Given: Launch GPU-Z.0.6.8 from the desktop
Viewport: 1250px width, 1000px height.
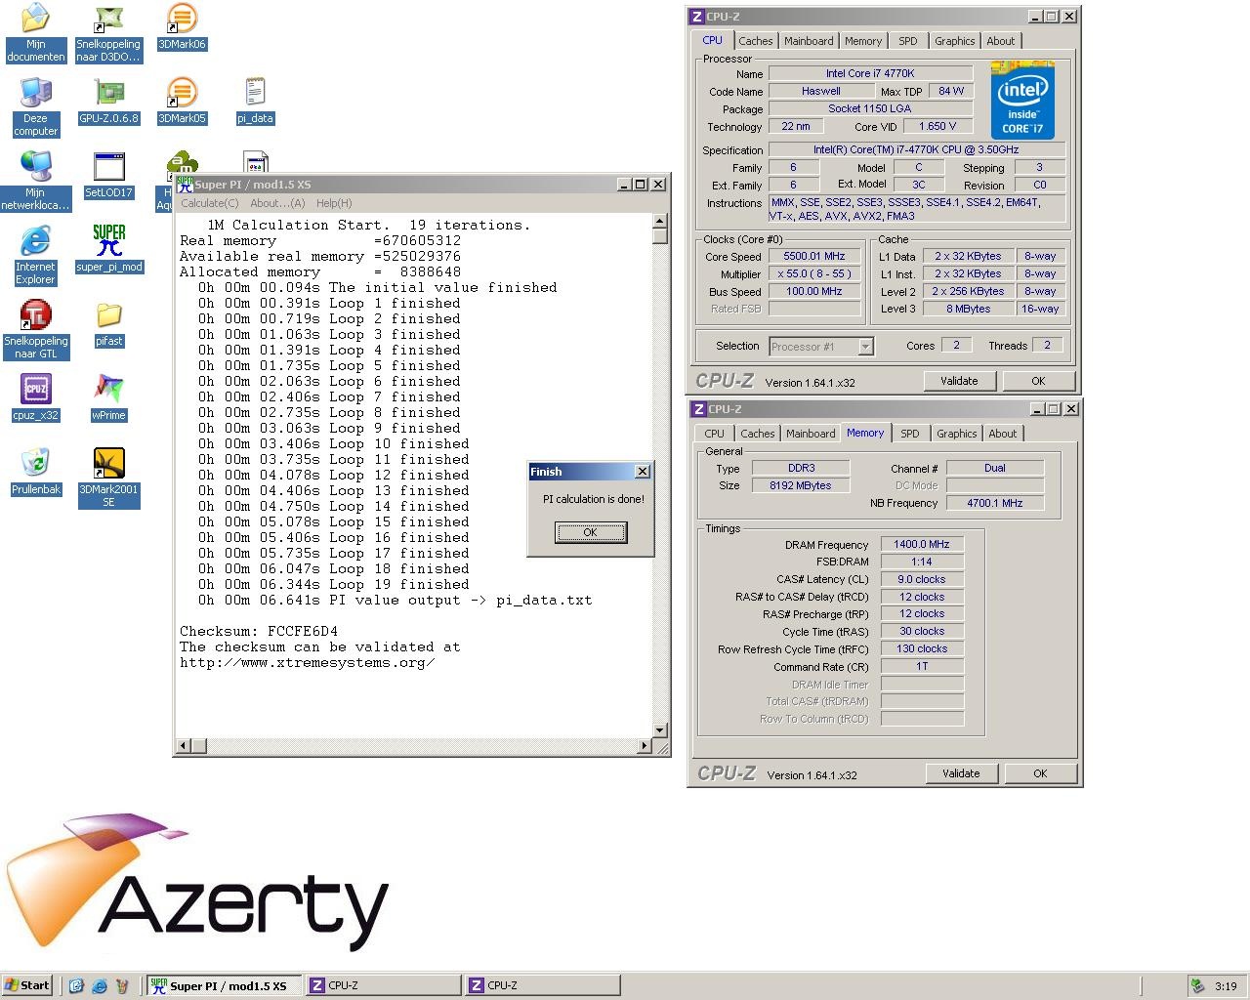Looking at the screenshot, I should (x=108, y=101).
